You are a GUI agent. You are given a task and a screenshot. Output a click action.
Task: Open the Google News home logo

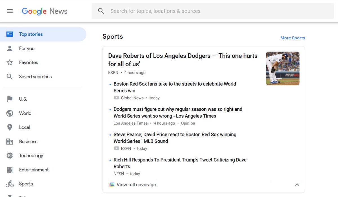pyautogui.click(x=44, y=11)
